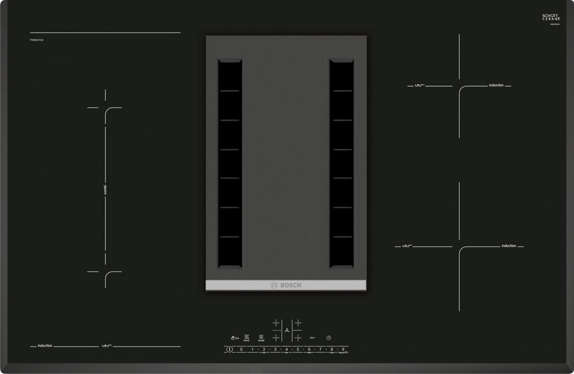Viewport: 574px width, 374px height.
Task: Select the med marking on the scale
Action: pyautogui.click(x=309, y=353)
